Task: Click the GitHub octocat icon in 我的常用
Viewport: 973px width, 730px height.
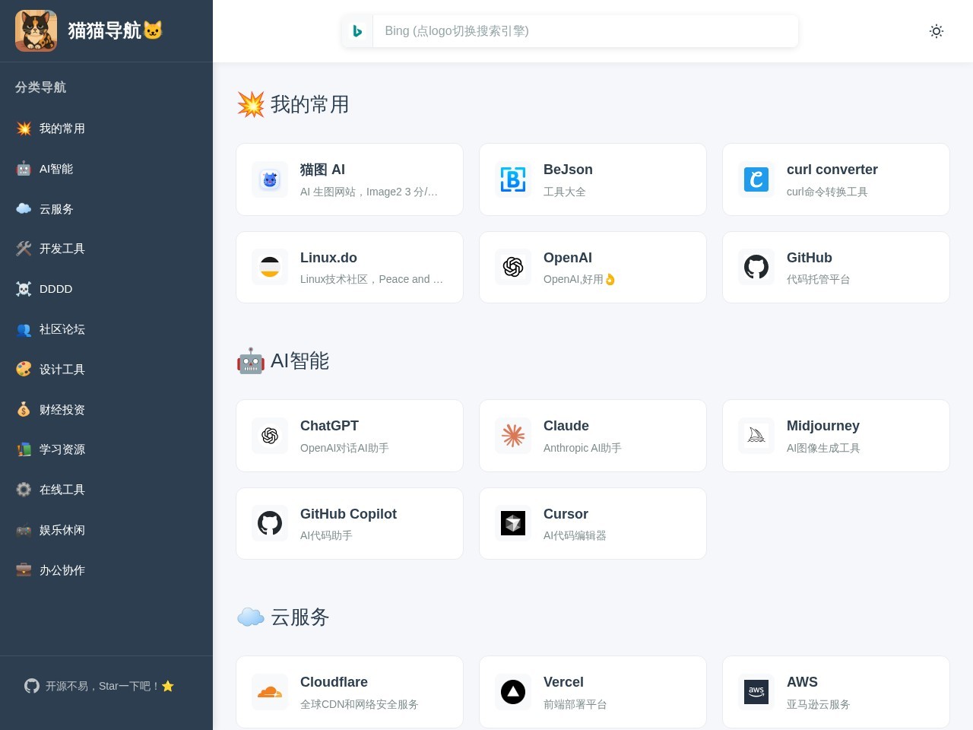Action: [x=756, y=267]
